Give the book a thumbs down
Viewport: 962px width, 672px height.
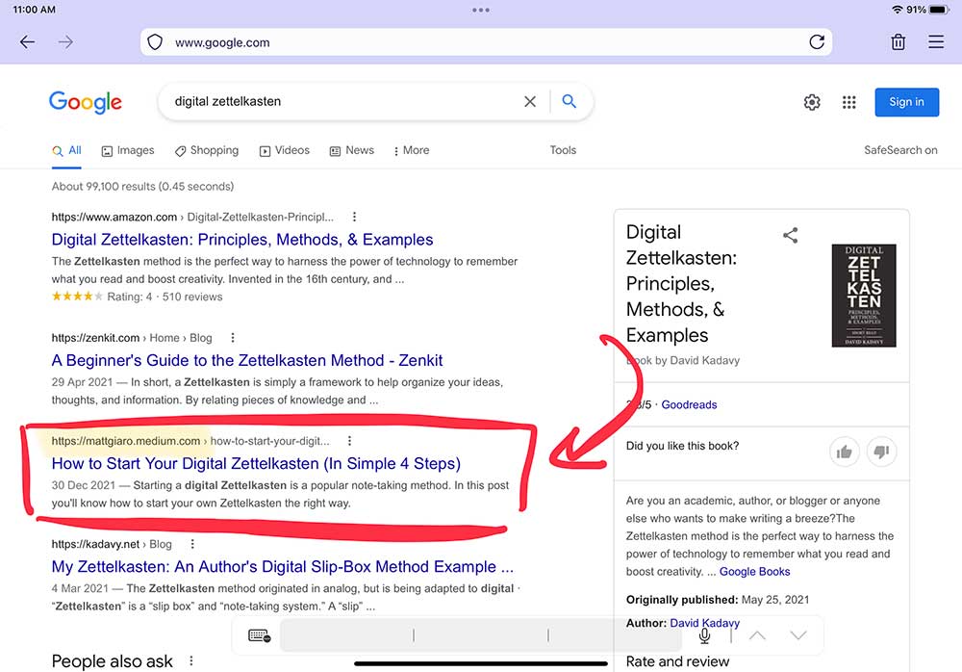pyautogui.click(x=881, y=452)
